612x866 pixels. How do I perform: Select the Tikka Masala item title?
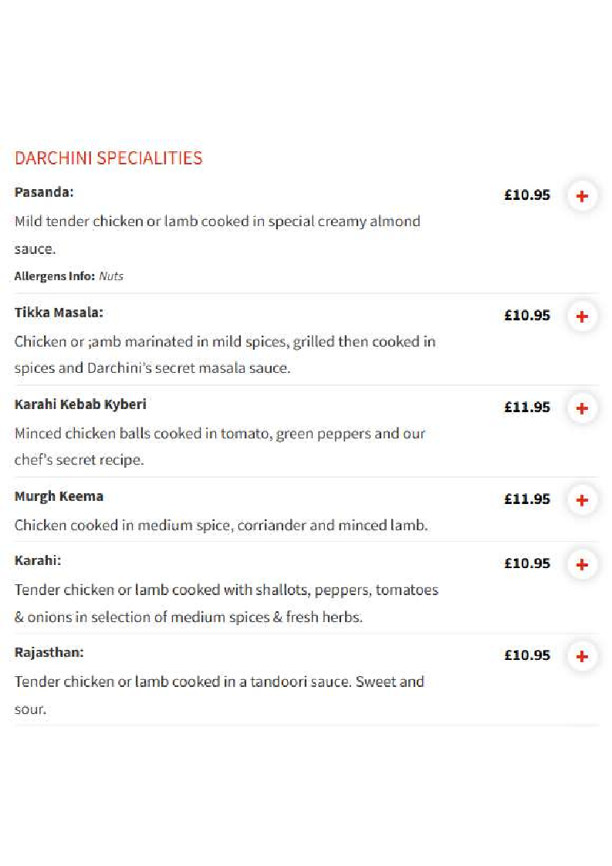(x=59, y=313)
